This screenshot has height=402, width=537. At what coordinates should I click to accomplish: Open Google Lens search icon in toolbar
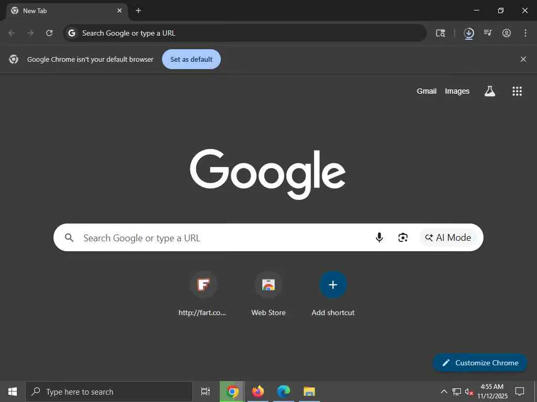click(x=441, y=33)
